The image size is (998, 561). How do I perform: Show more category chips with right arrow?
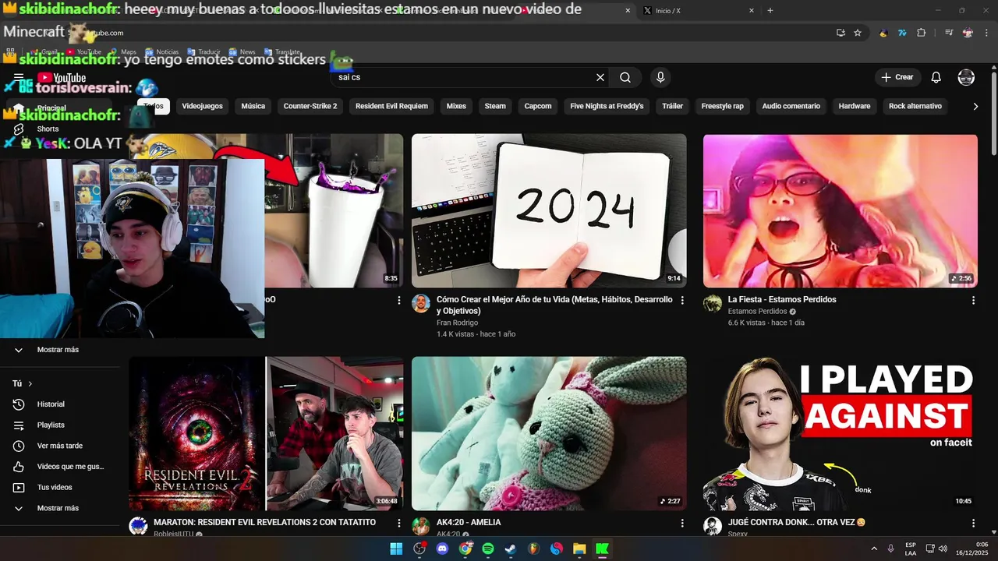pyautogui.click(x=975, y=106)
